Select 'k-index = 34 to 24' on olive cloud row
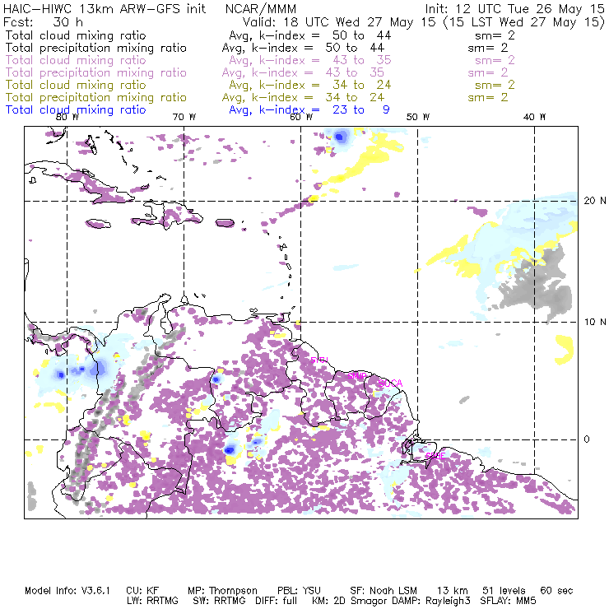Viewport: 609px width, 609px height. click(x=325, y=85)
